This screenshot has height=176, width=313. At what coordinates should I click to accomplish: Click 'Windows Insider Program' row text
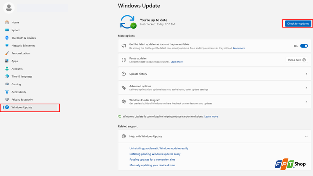[145, 100]
